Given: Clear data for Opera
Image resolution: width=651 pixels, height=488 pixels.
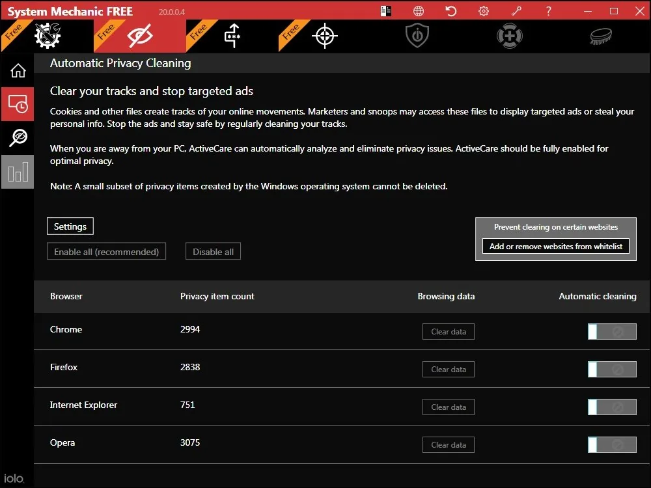Looking at the screenshot, I should tap(449, 445).
